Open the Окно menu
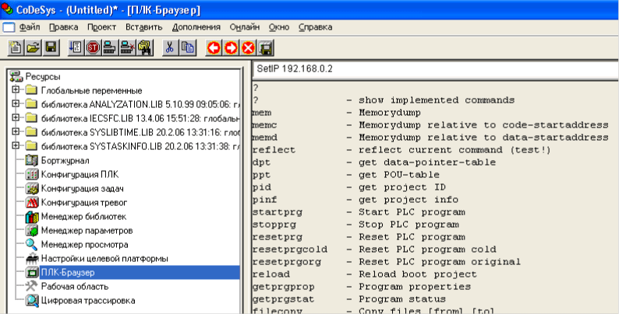Viewport: 619px width, 314px height. (x=279, y=27)
